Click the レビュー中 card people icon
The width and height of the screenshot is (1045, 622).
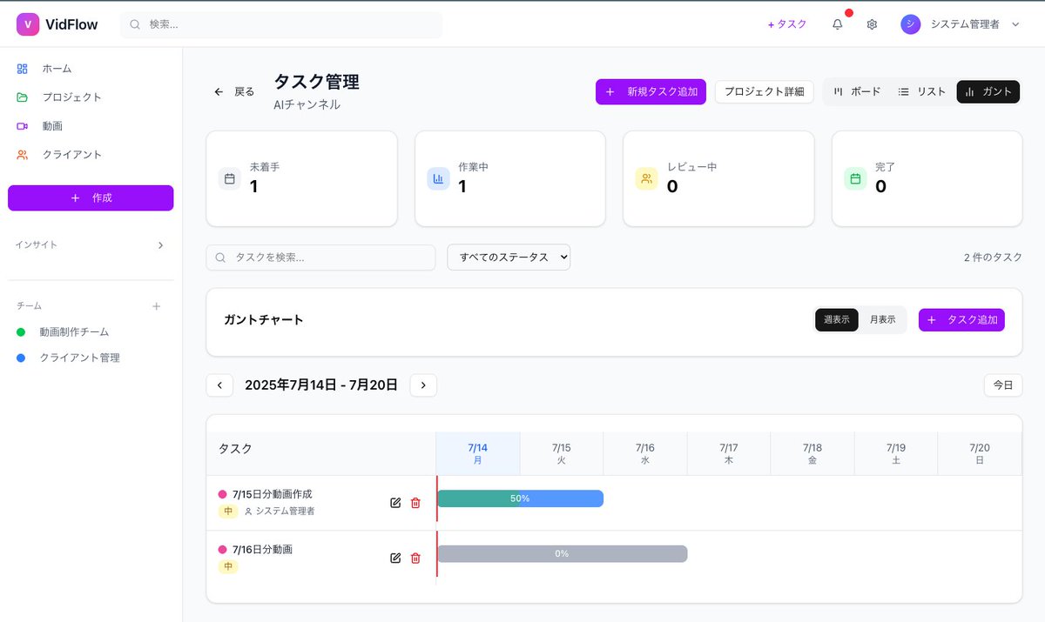646,178
